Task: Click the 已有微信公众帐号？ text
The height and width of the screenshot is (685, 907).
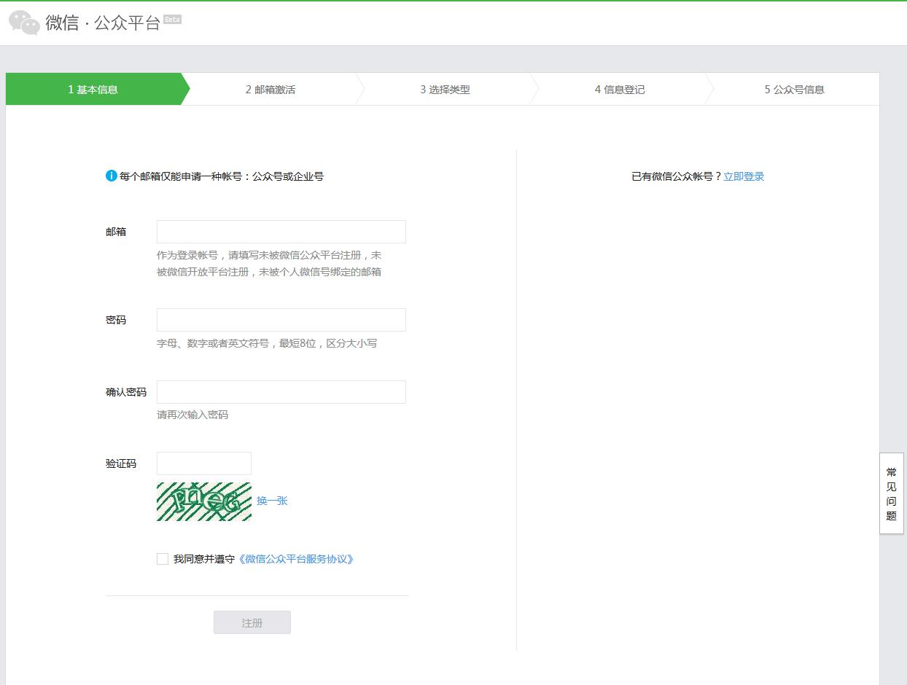Action: (x=677, y=176)
